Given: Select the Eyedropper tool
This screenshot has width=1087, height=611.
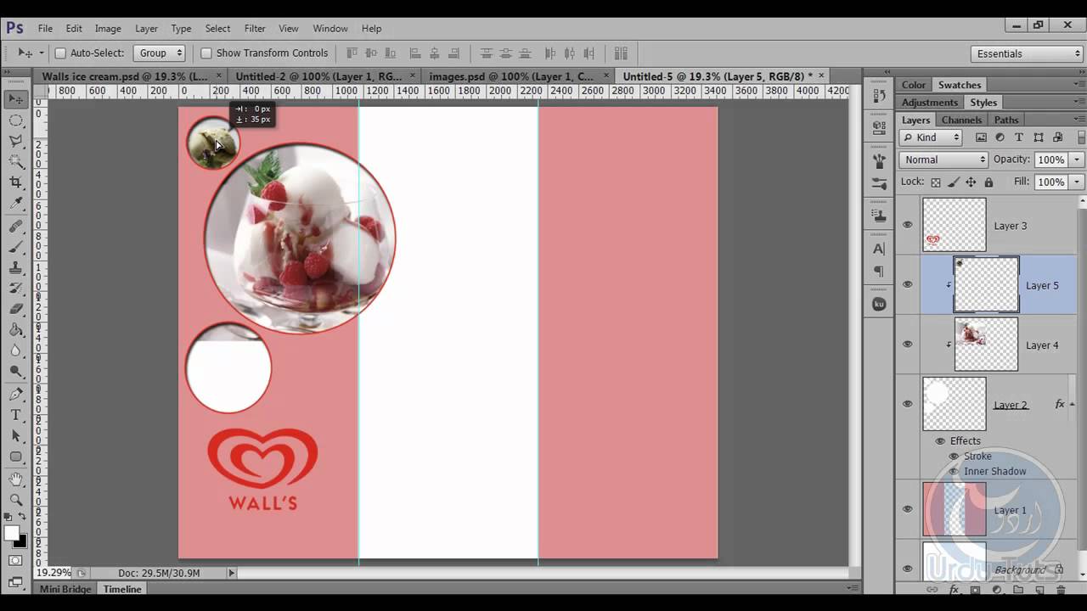Looking at the screenshot, I should coord(16,204).
